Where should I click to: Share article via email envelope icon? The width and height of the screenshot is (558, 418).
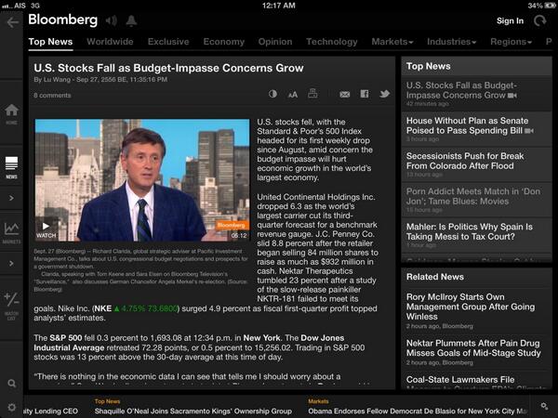(344, 94)
